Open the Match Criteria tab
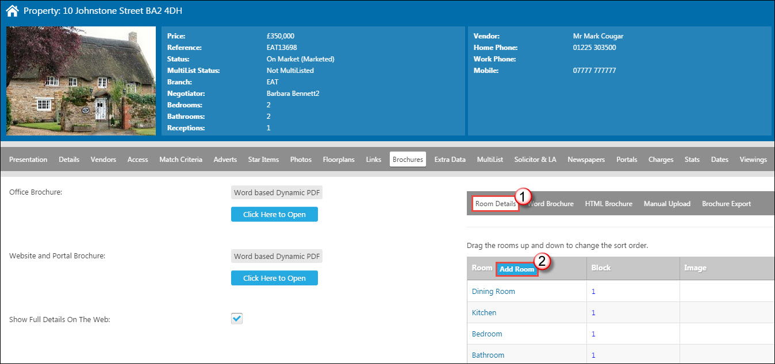 pyautogui.click(x=181, y=160)
